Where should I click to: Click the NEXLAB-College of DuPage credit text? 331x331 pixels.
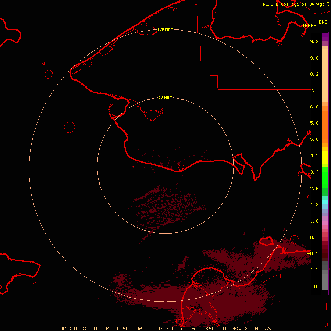click(293, 4)
